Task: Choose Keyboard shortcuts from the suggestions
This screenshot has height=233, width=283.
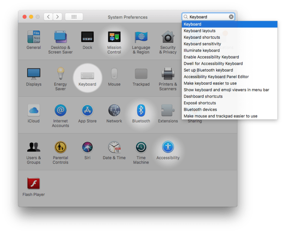Action: pyautogui.click(x=202, y=37)
